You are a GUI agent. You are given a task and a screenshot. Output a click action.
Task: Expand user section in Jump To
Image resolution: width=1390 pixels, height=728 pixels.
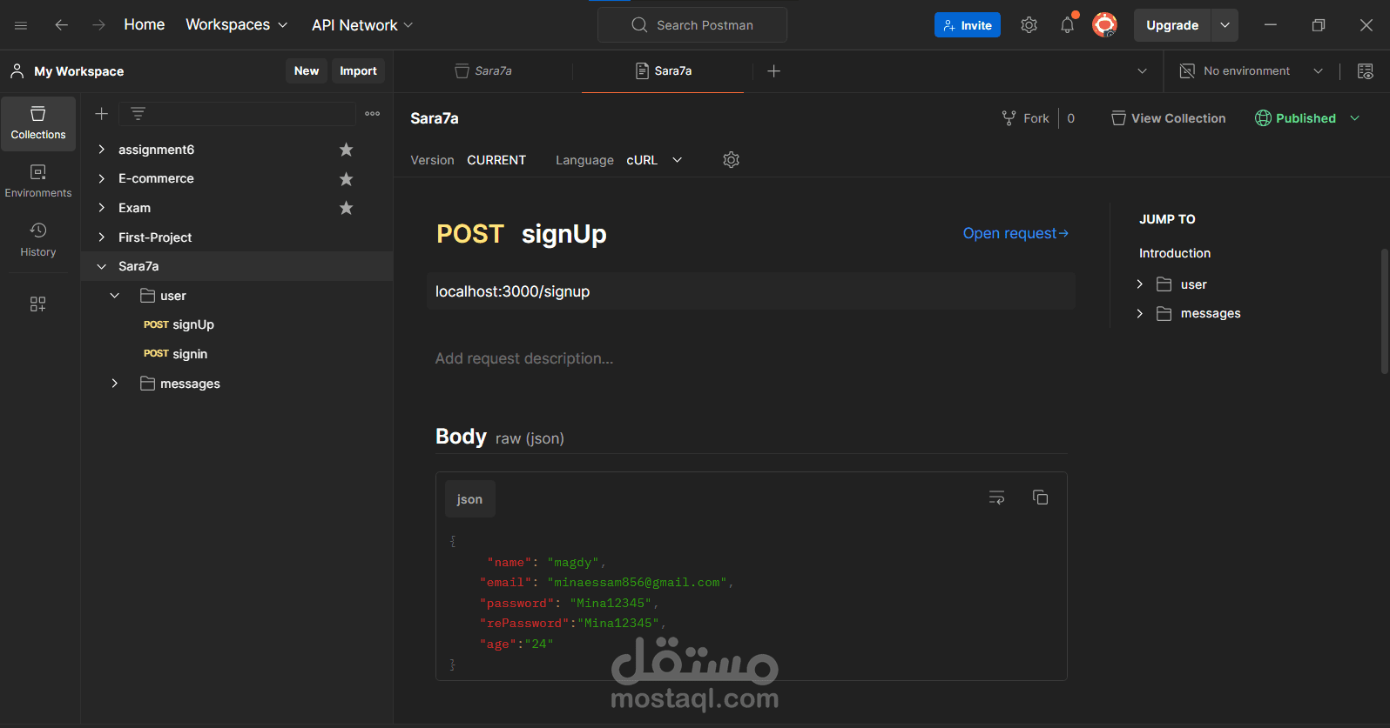[1139, 284]
